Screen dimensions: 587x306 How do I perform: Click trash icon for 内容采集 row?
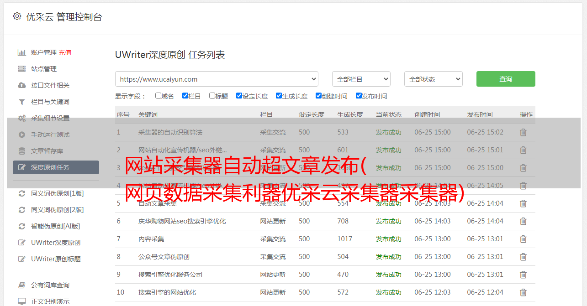523,239
